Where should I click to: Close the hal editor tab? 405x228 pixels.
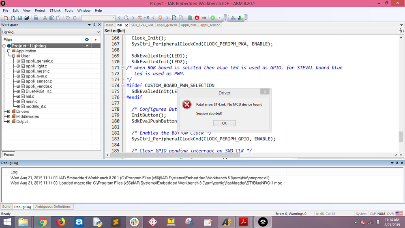[x=126, y=25]
